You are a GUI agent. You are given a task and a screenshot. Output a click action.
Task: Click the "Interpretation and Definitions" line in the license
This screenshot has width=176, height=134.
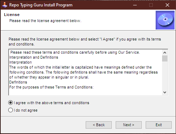[34, 57]
